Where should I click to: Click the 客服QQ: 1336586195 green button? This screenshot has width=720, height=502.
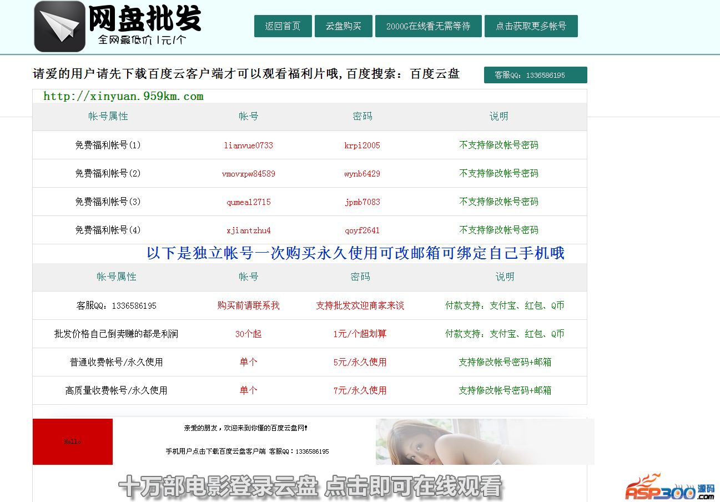[535, 75]
